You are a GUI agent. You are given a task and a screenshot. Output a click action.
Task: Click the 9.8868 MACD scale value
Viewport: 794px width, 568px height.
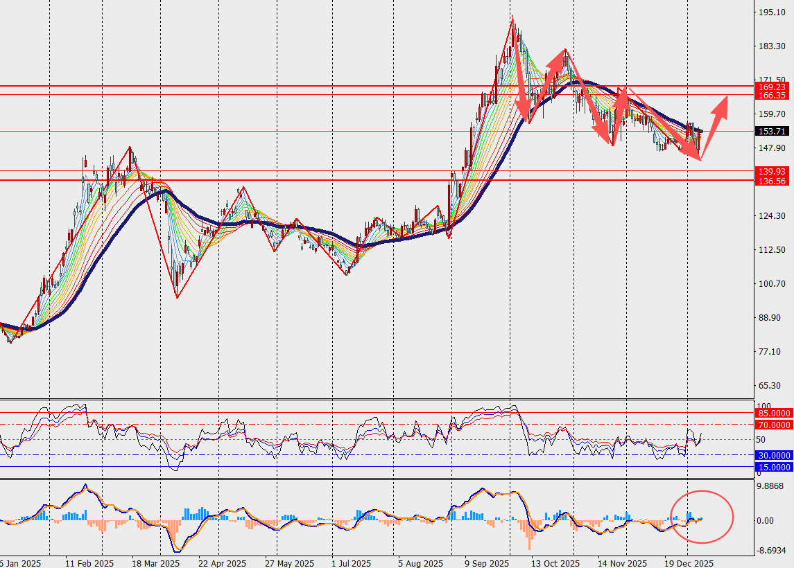click(x=772, y=487)
